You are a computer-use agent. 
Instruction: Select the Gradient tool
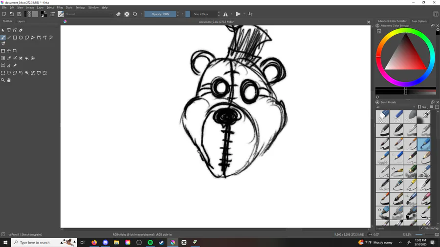point(3,58)
